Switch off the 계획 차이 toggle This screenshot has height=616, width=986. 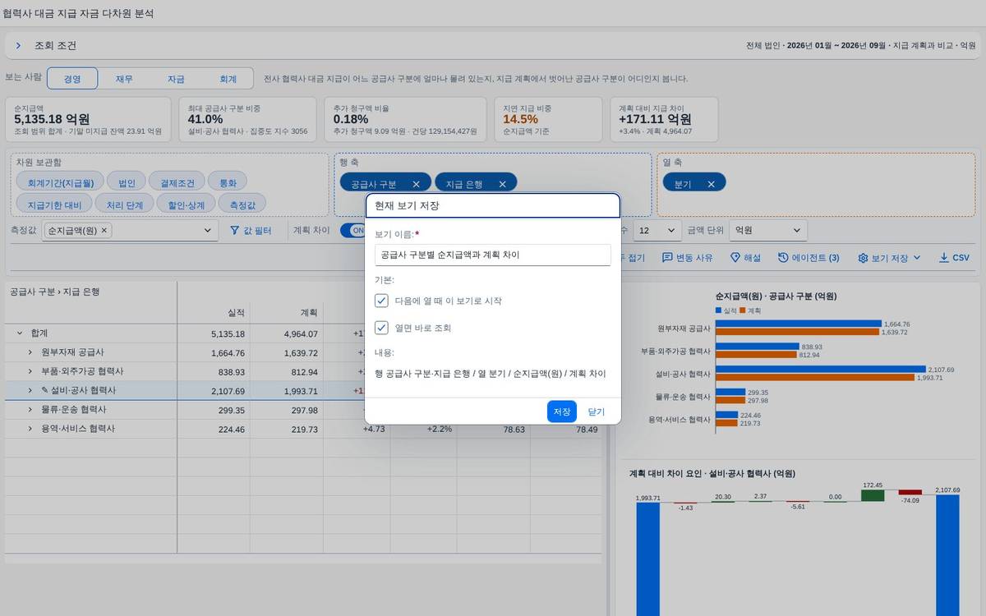[353, 231]
